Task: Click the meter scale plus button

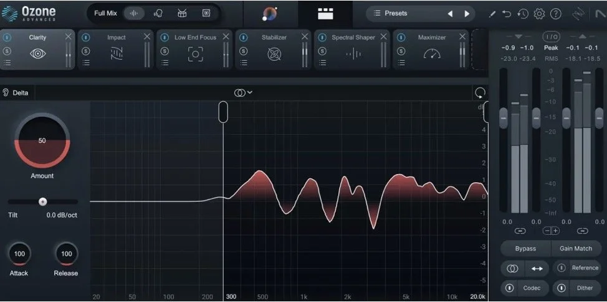Action: coord(555,231)
